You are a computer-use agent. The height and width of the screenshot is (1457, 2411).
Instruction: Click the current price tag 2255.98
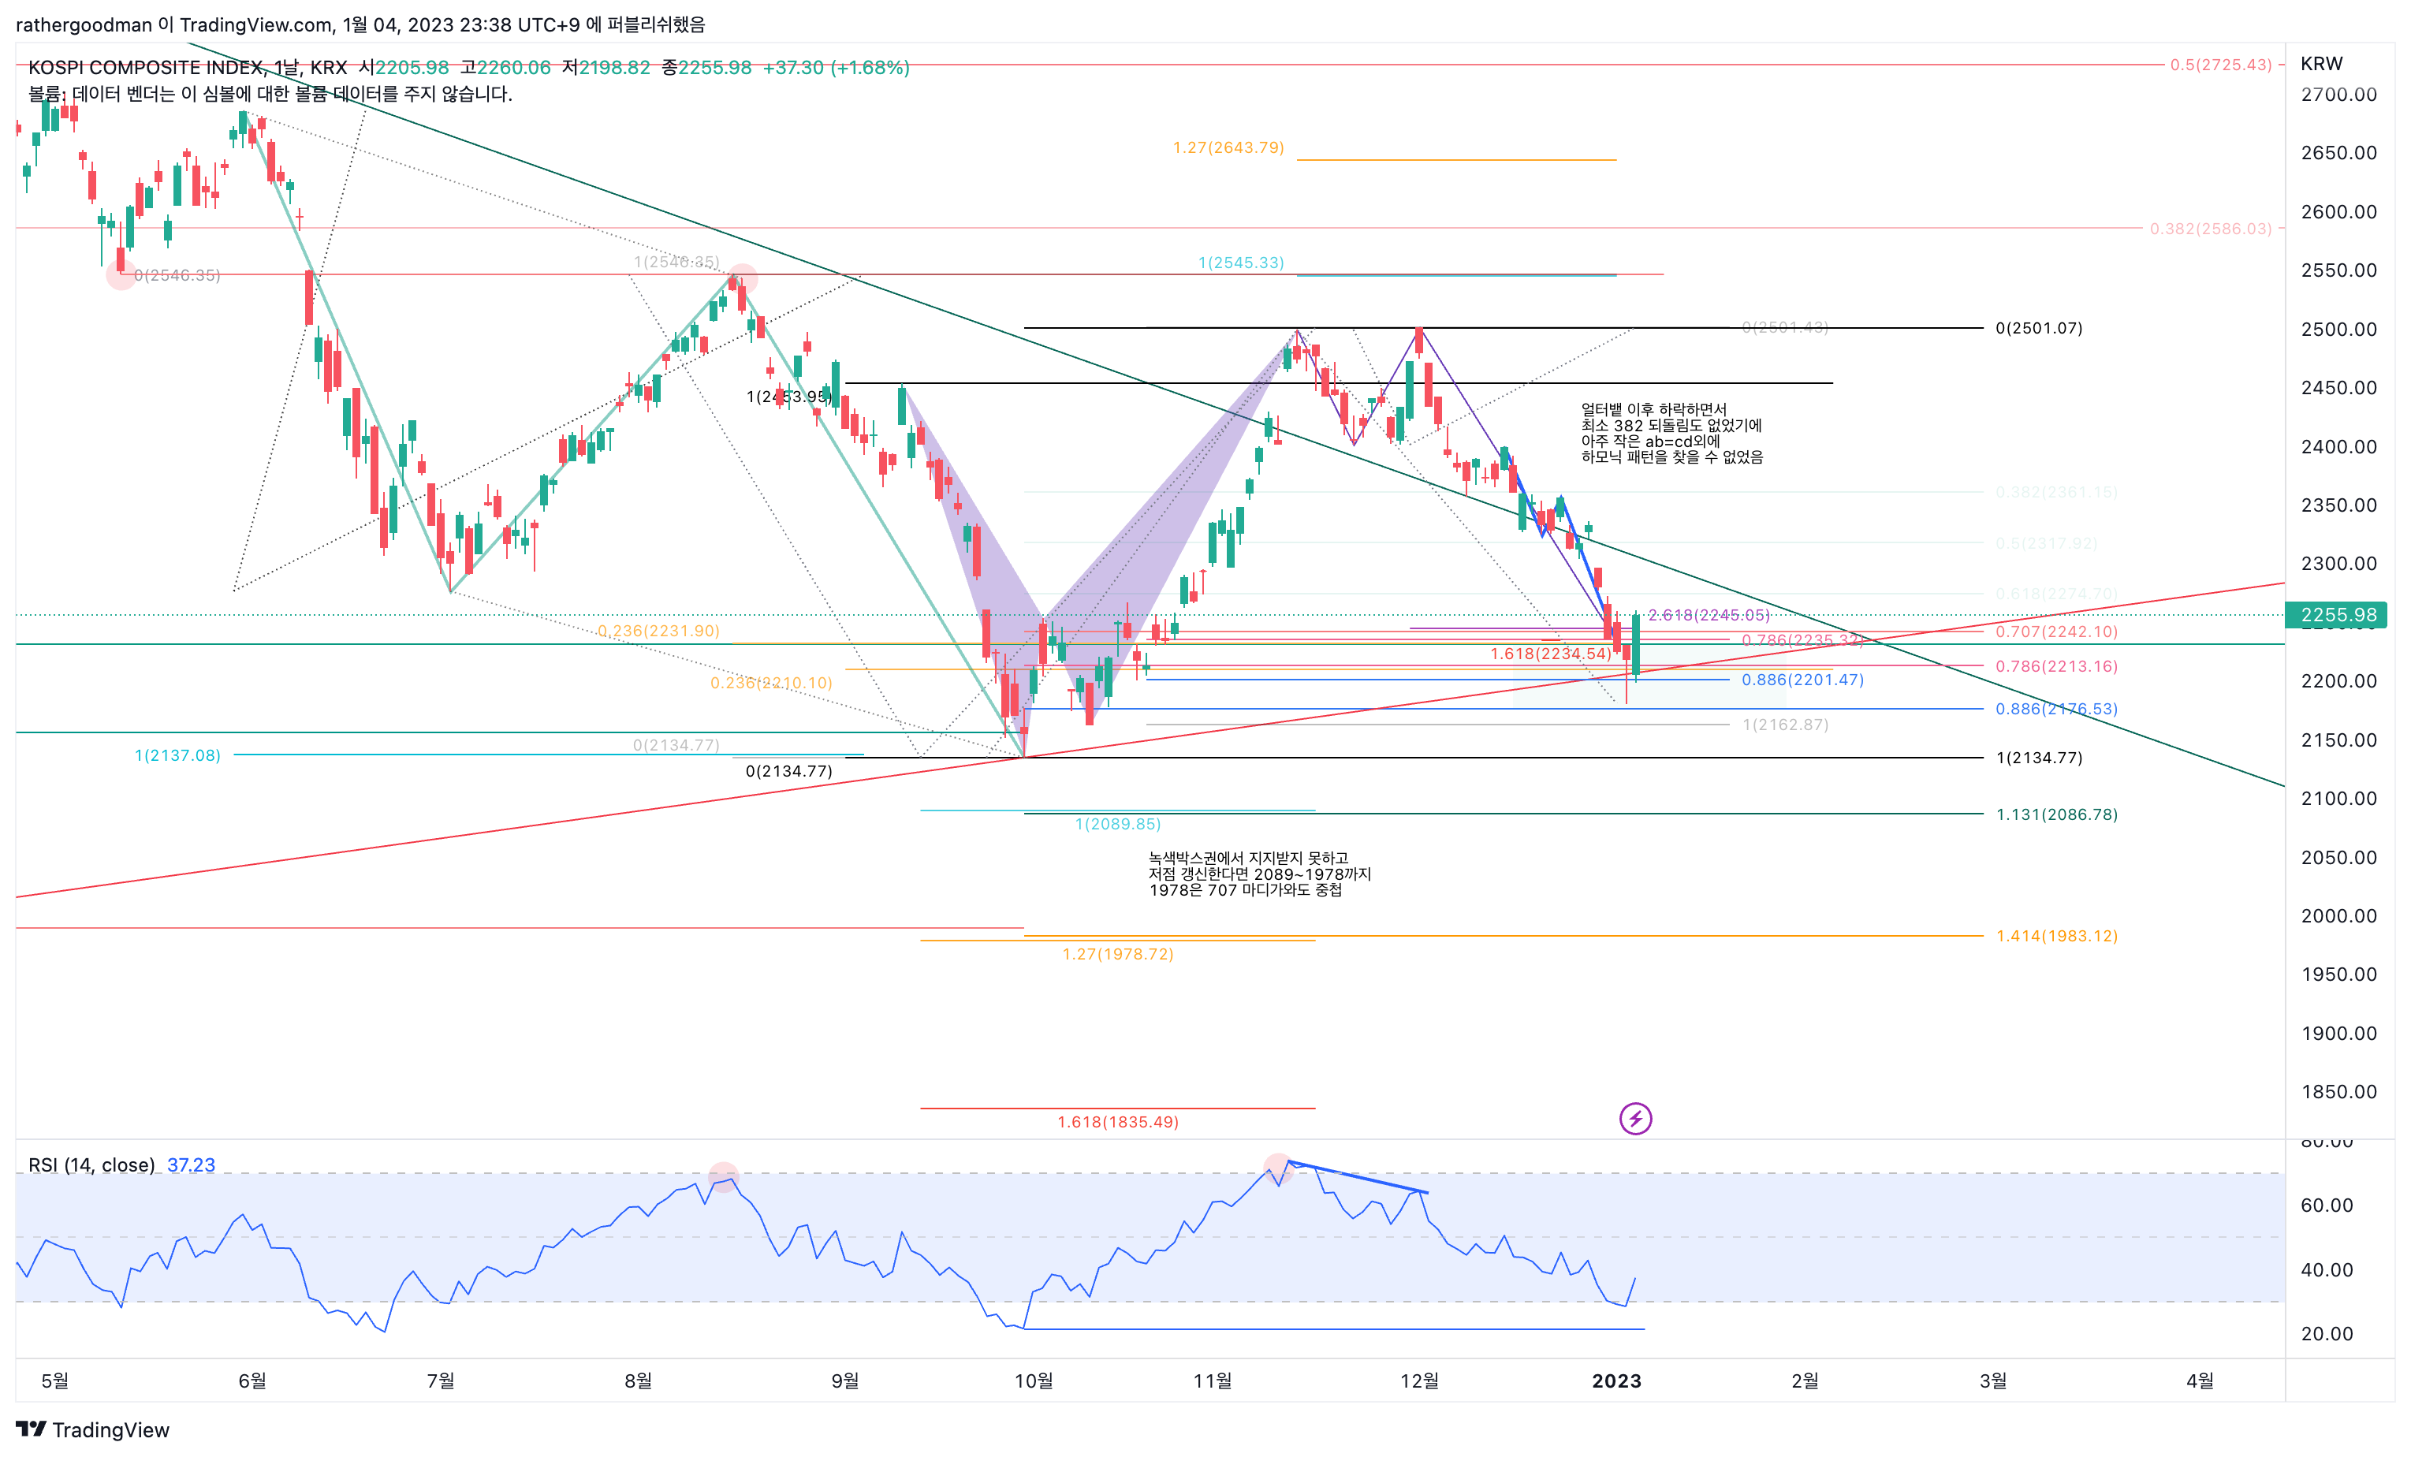click(2338, 614)
